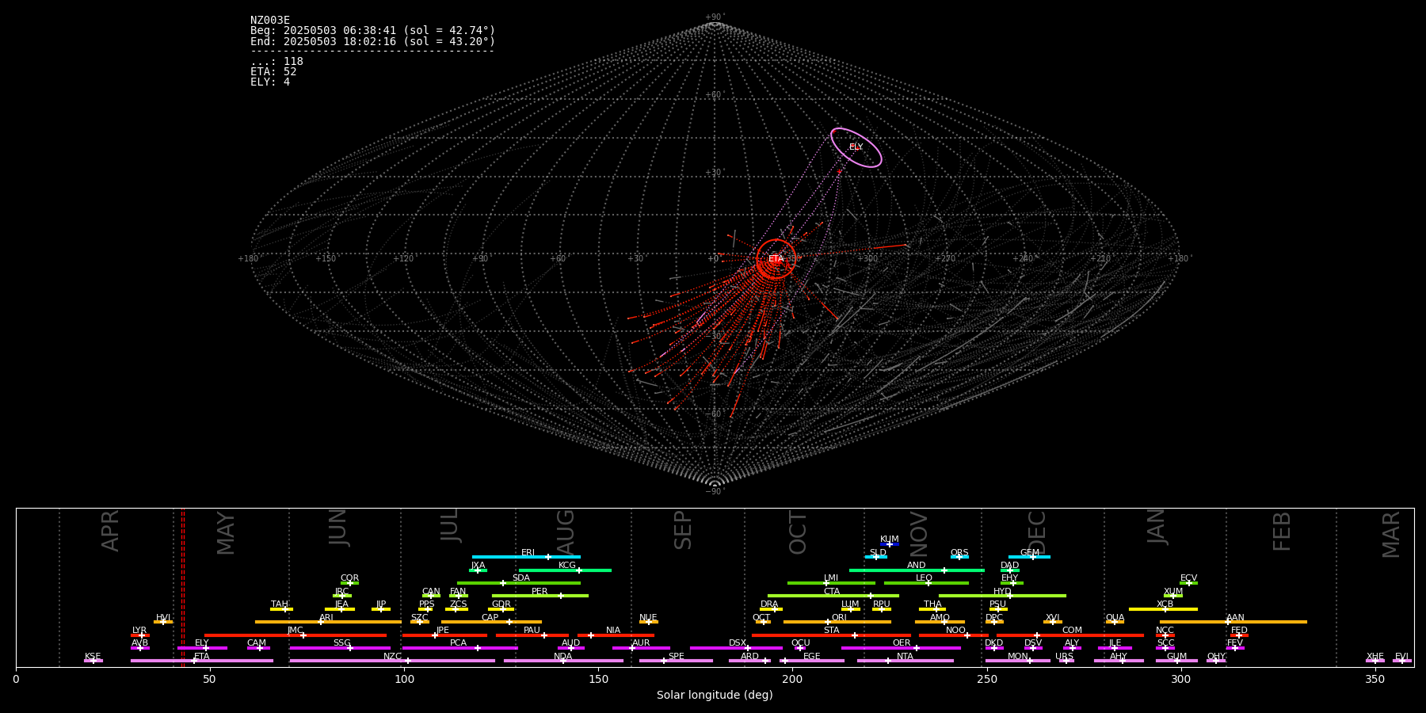Select the SDA shower label on the timeline
Screen dimensions: 1426x713
521,578
